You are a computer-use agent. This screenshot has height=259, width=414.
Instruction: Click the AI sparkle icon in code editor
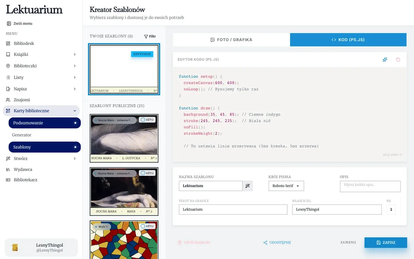click(385, 60)
